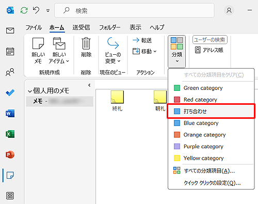Click the 削除 trash can button

86,48
